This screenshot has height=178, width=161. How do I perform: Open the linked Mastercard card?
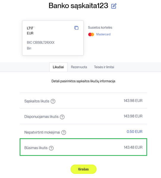[103, 34]
